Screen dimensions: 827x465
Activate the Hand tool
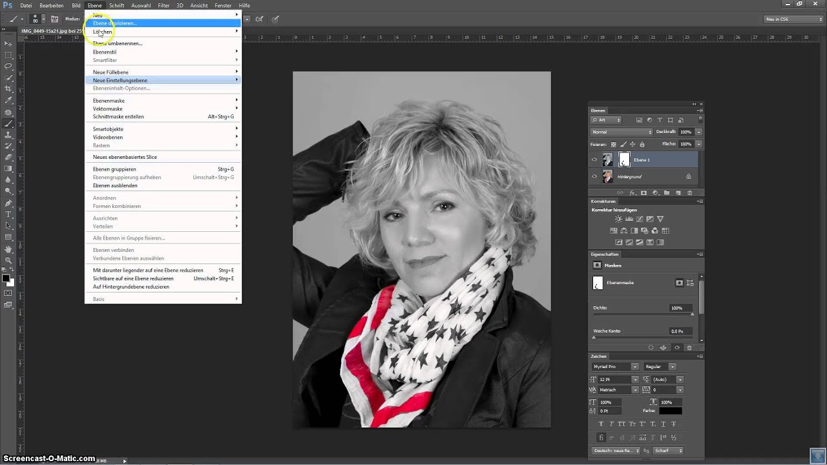point(8,249)
